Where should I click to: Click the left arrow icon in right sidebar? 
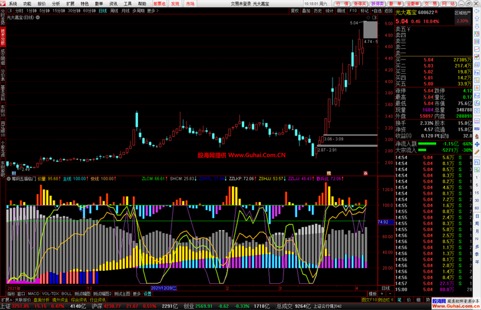pyautogui.click(x=477, y=11)
